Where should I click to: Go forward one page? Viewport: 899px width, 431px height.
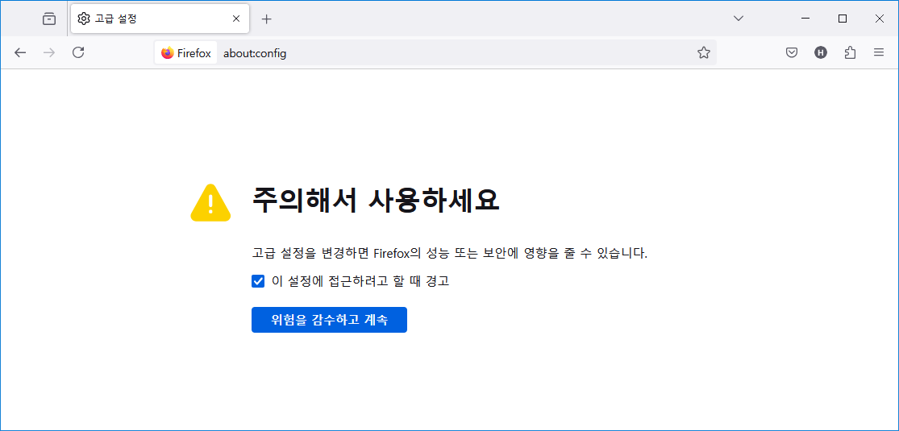[49, 52]
